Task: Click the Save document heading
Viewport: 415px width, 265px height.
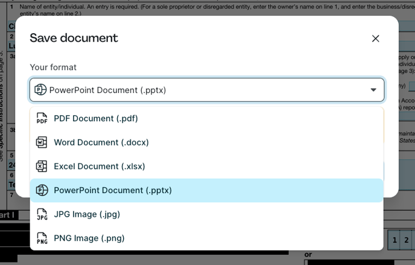Action: 74,38
